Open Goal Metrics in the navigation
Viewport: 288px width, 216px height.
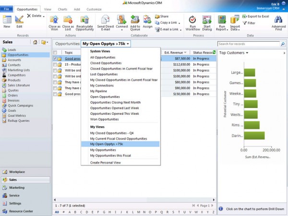[x=17, y=116]
